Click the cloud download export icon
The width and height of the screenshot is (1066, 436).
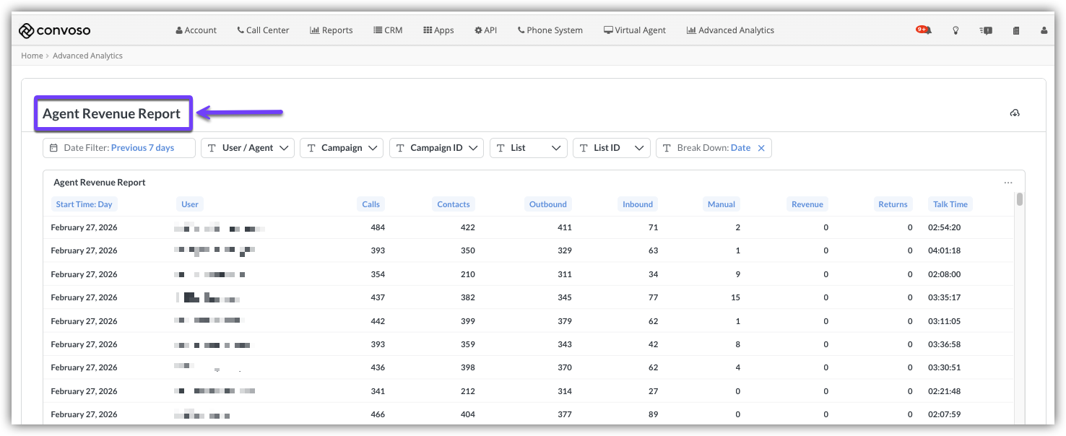click(1015, 113)
